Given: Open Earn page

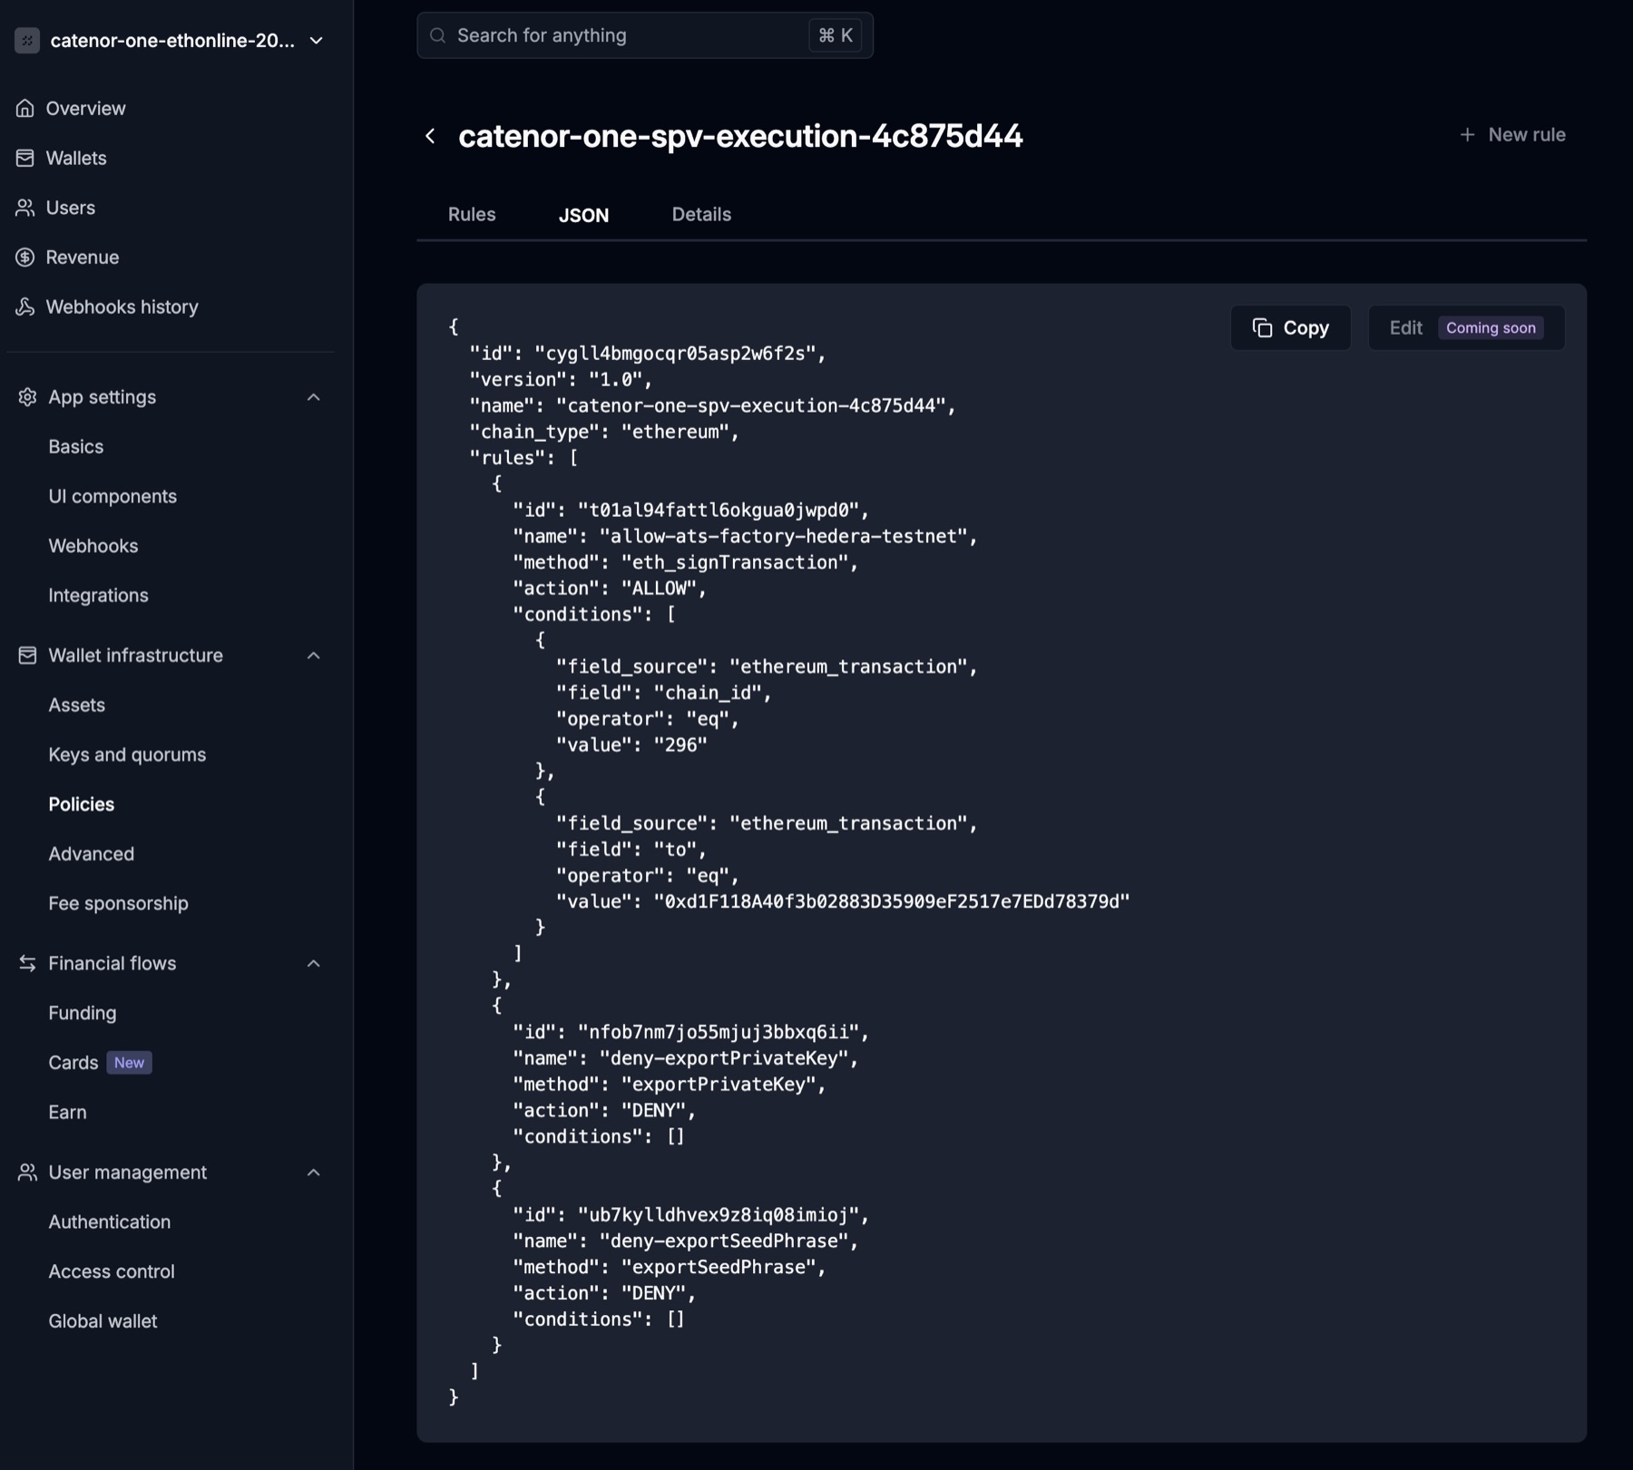Looking at the screenshot, I should coord(68,1112).
